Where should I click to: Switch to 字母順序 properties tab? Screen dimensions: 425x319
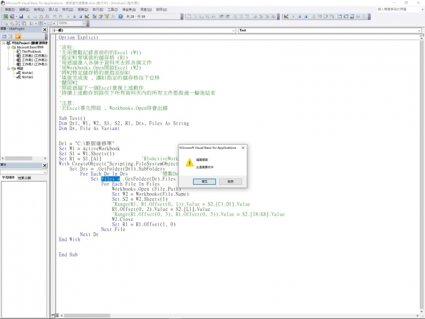(x=8, y=178)
